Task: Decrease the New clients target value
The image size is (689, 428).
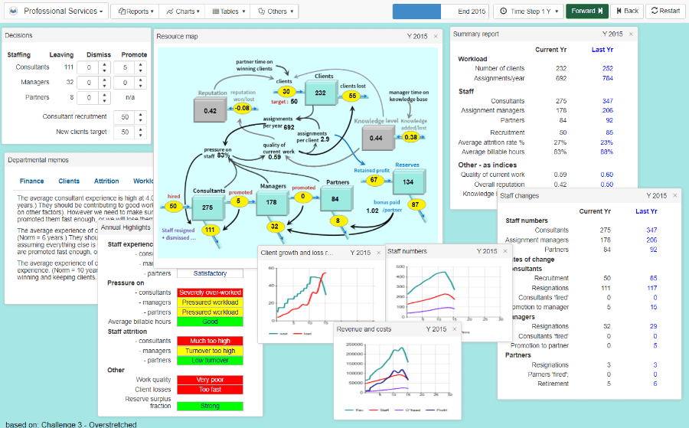Action: pyautogui.click(x=139, y=136)
